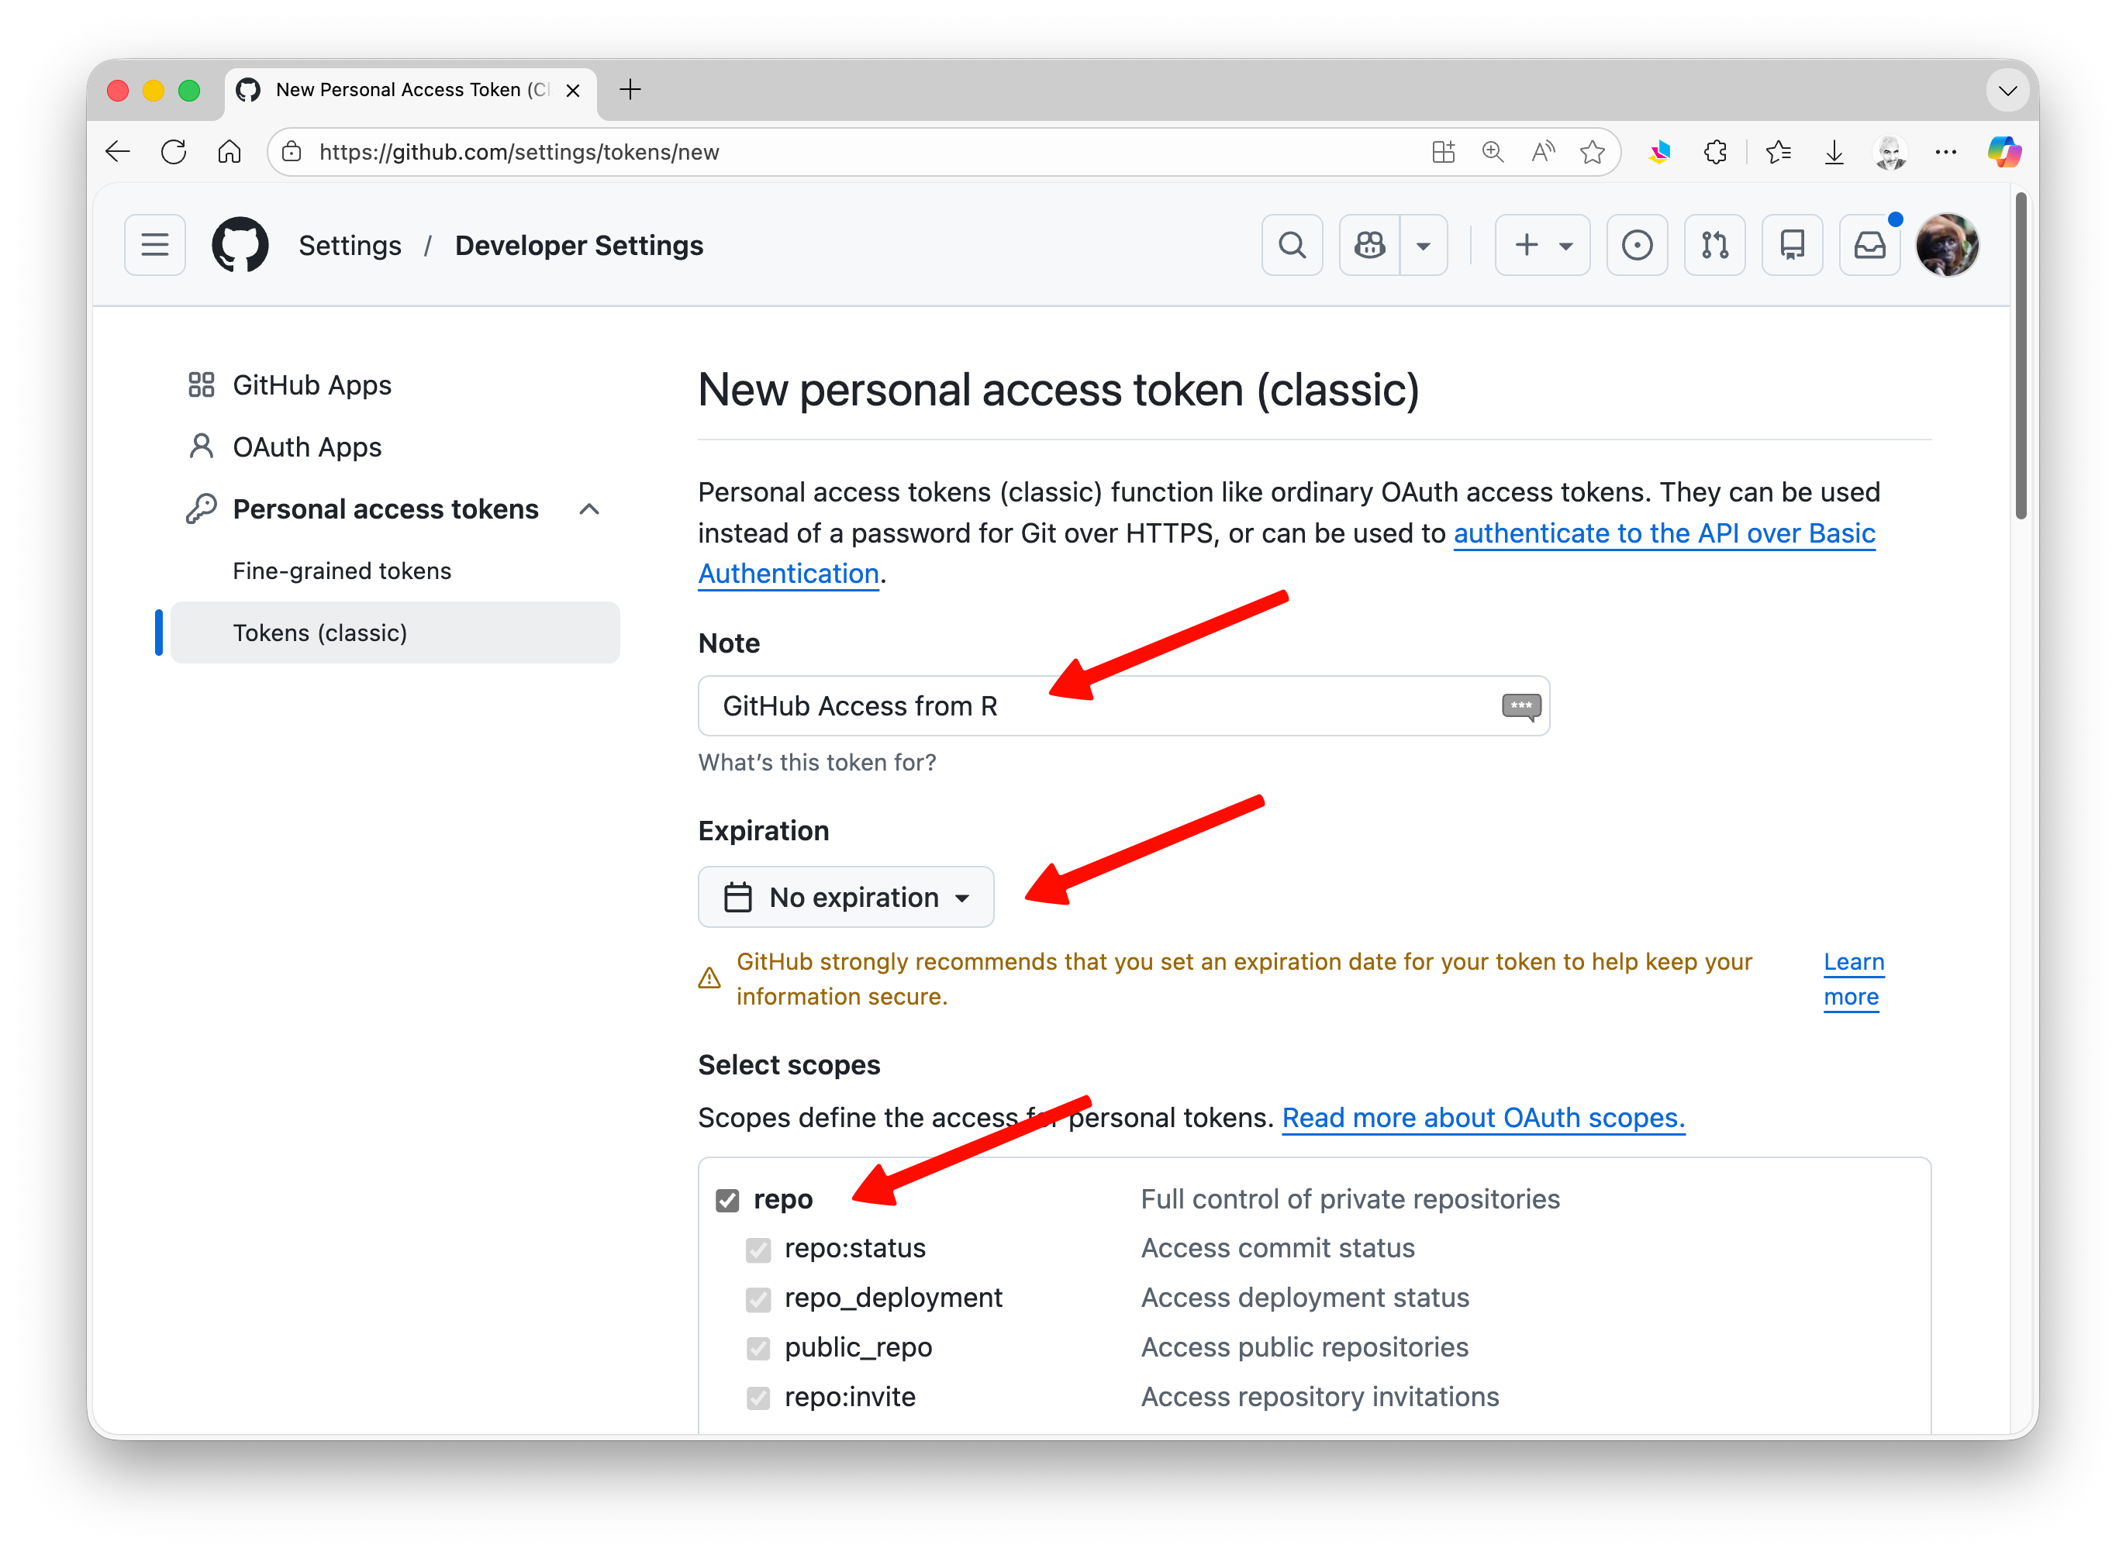Open the hamburger navigation menu

click(x=155, y=245)
